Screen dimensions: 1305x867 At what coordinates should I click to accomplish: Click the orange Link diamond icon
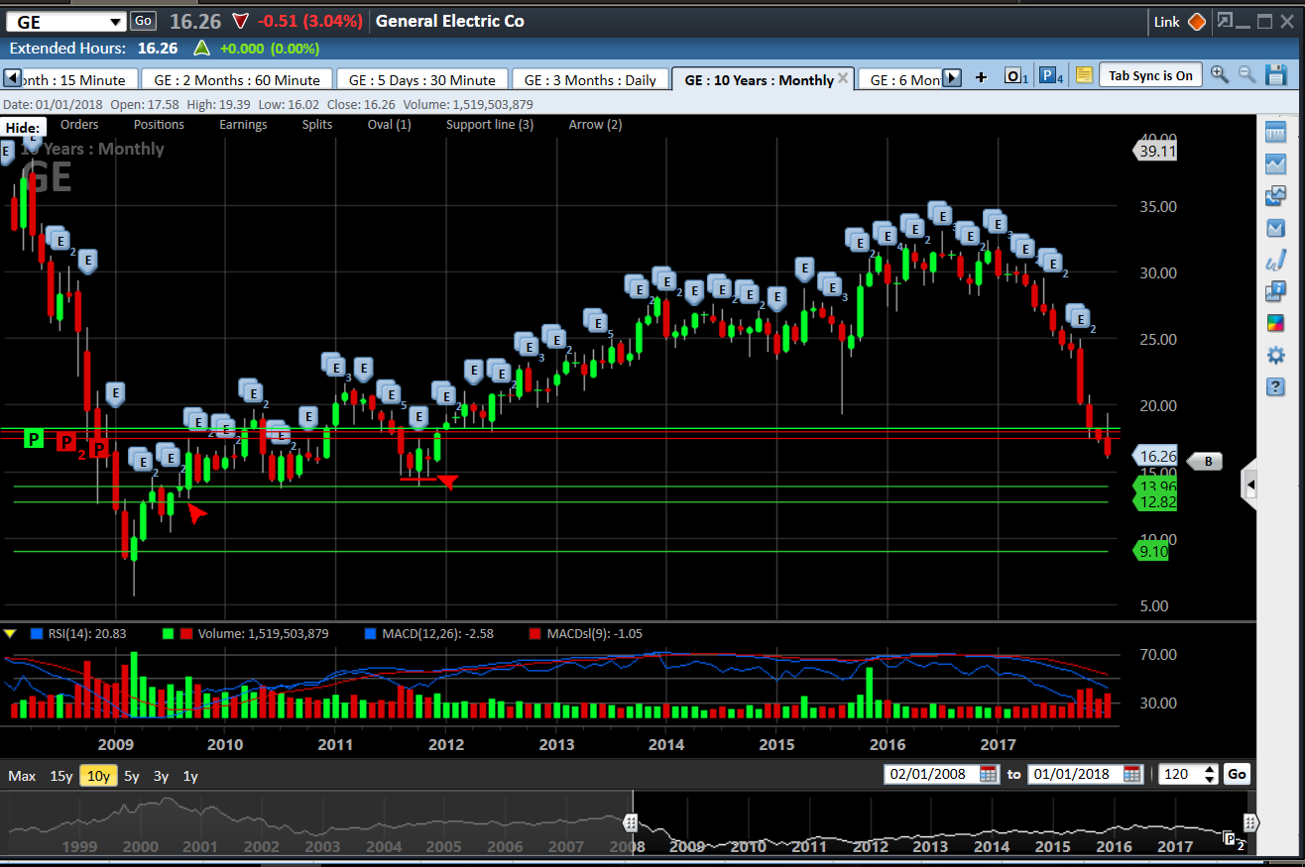[x=1197, y=21]
